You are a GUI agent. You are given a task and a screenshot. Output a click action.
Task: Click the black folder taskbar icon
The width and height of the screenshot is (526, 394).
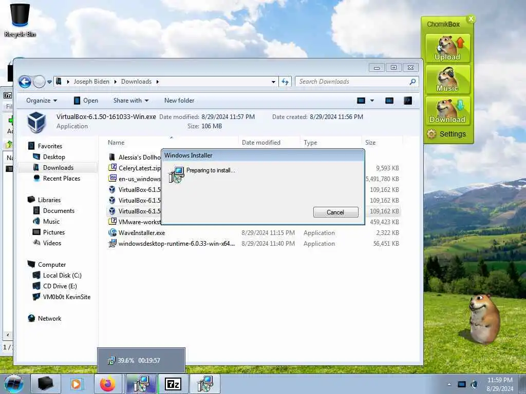tap(46, 384)
